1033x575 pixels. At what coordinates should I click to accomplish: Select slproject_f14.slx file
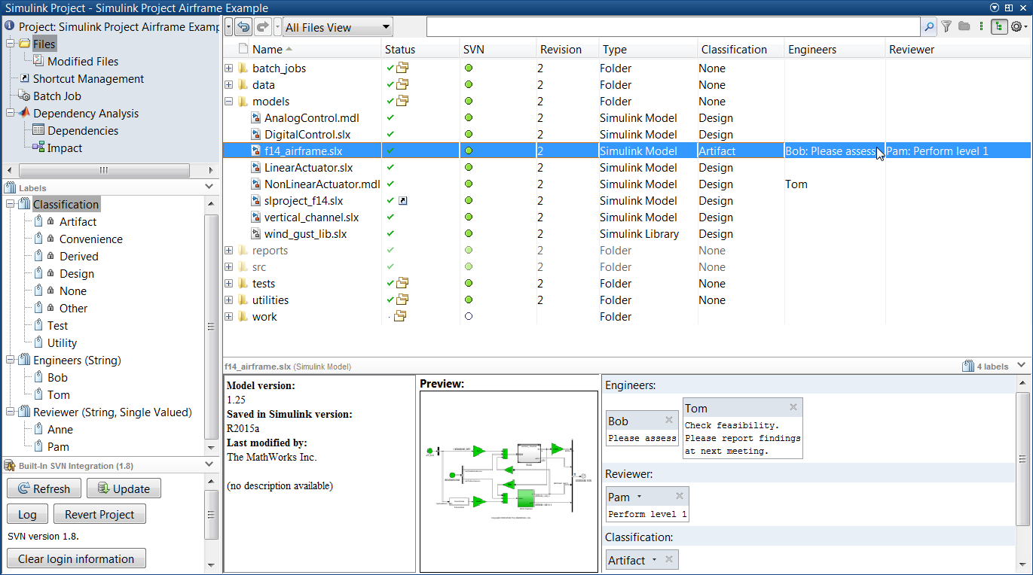(x=303, y=200)
